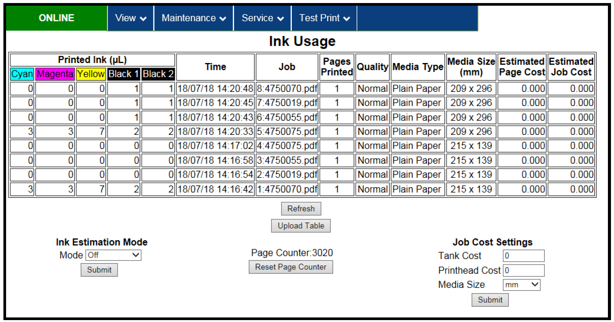Open the Test Print menu
The width and height of the screenshot is (614, 322).
tap(324, 18)
